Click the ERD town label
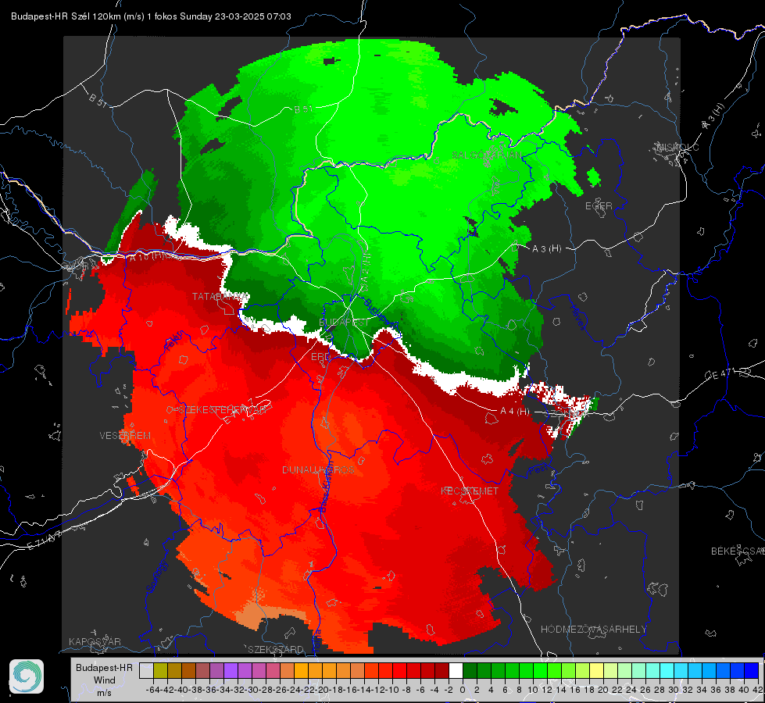Image resolution: width=765 pixels, height=703 pixels. [320, 357]
